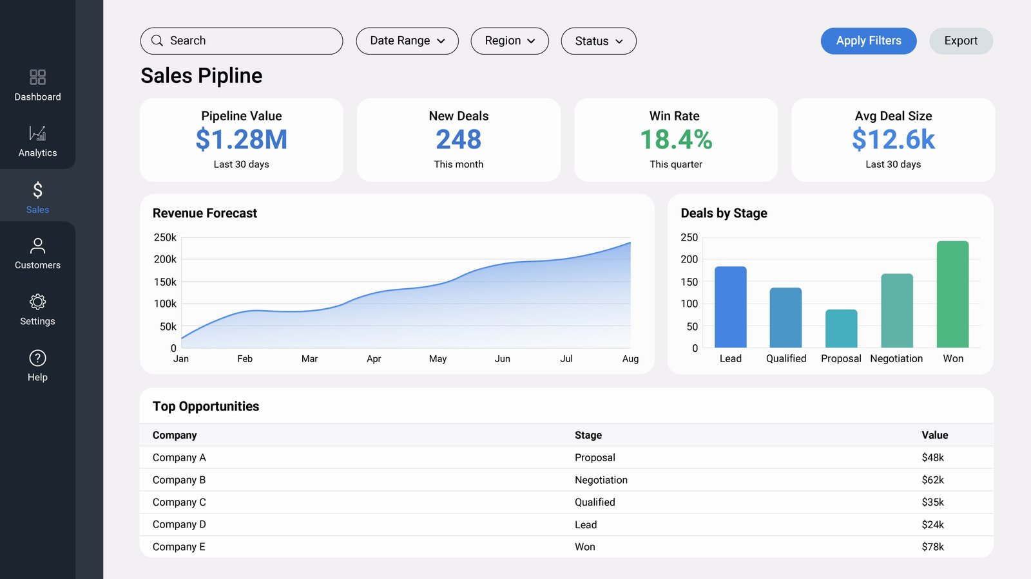The width and height of the screenshot is (1031, 579).
Task: Expand the Status filter dropdown
Action: coord(599,41)
